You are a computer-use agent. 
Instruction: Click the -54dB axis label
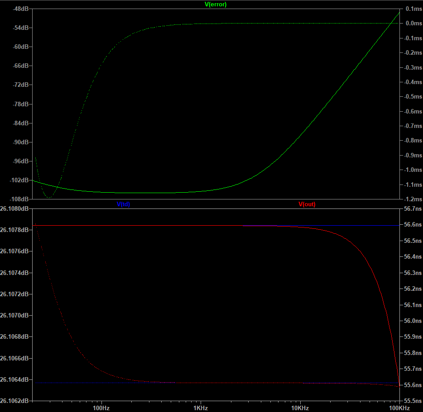tap(20, 28)
